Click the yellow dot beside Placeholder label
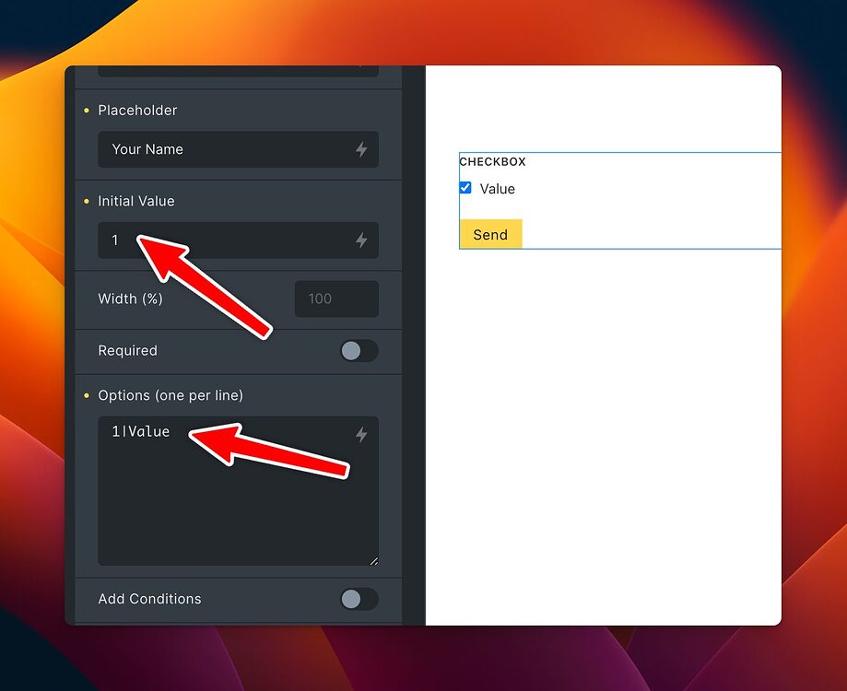The width and height of the screenshot is (847, 691). tap(88, 111)
